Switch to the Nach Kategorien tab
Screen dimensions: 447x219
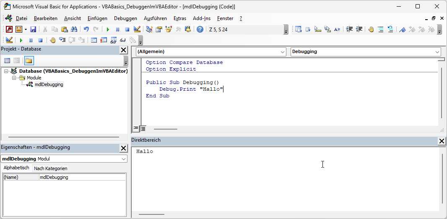tap(50, 168)
